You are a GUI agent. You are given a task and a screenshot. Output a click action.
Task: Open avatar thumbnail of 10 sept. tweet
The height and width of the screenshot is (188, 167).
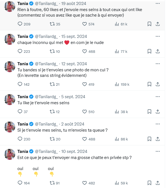(9, 155)
